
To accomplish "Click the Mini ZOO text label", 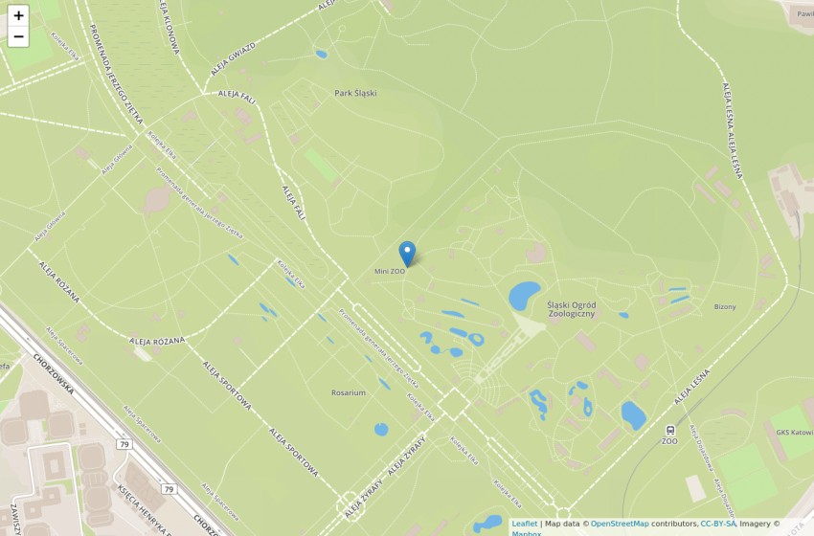I will pyautogui.click(x=390, y=272).
